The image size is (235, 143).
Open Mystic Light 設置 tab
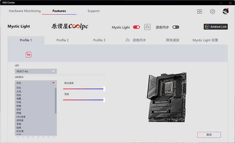(205, 40)
